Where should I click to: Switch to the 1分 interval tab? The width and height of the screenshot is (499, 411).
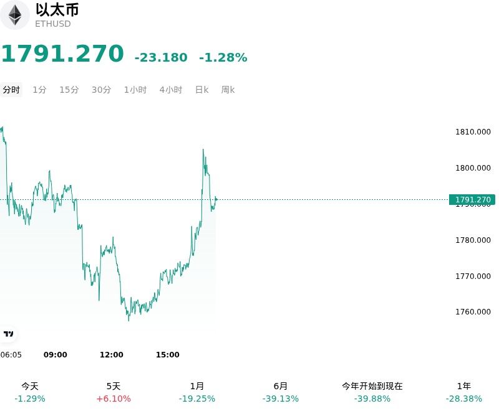click(x=39, y=90)
